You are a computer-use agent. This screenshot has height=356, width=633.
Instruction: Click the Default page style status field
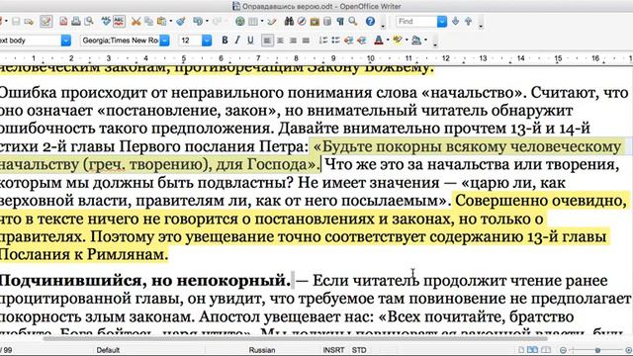(x=108, y=350)
